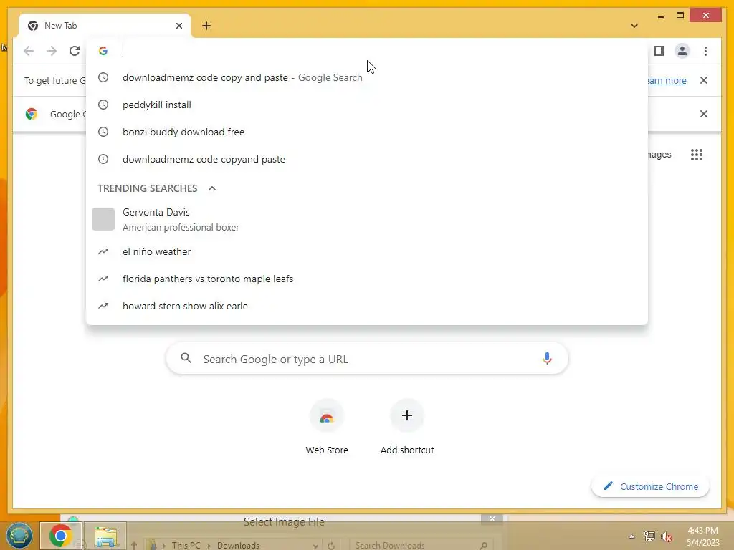734x550 pixels.
Task: Open the profile avatar menu
Action: 682,51
